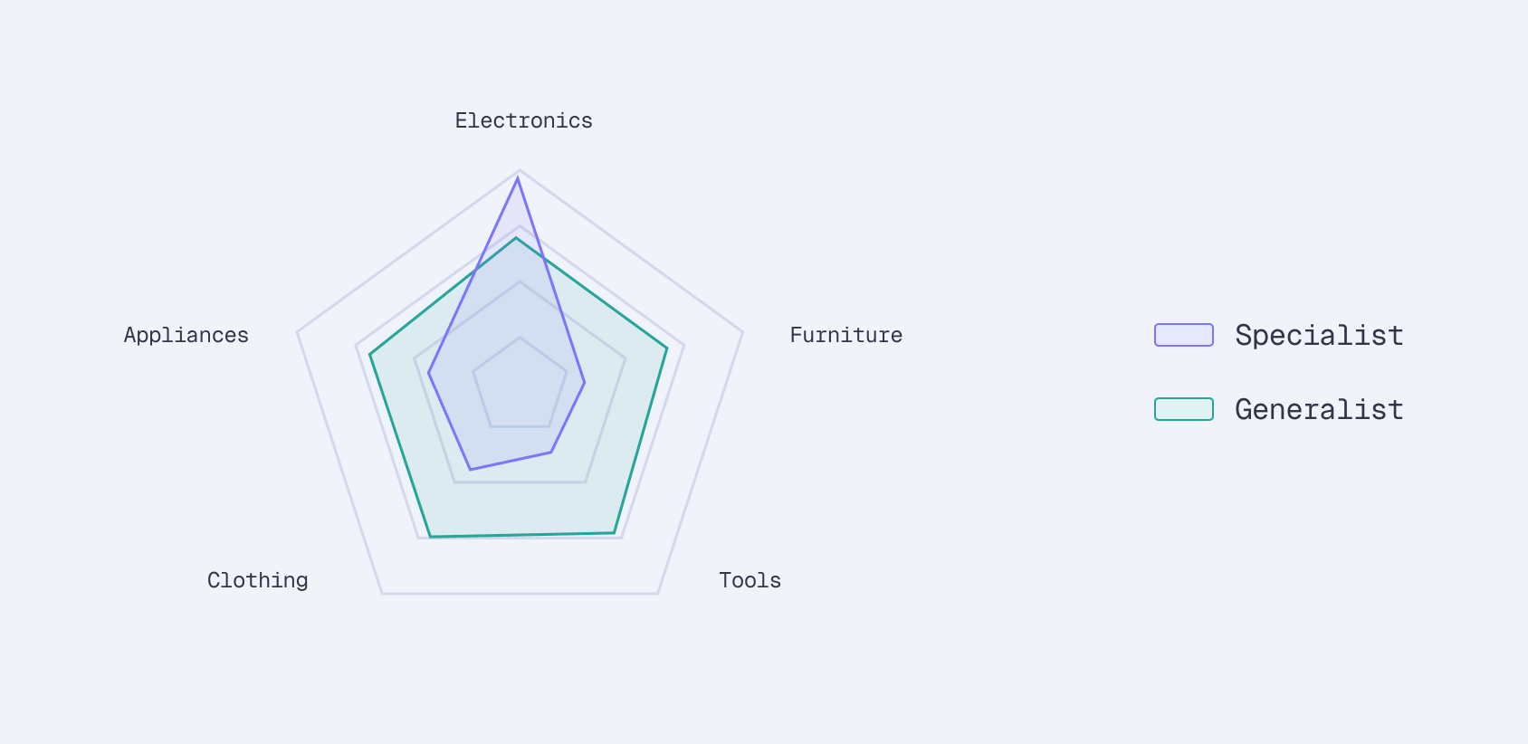Select the Specialist data point on Electronics axis
Image resolution: width=1528 pixels, height=744 pixels.
(x=518, y=178)
